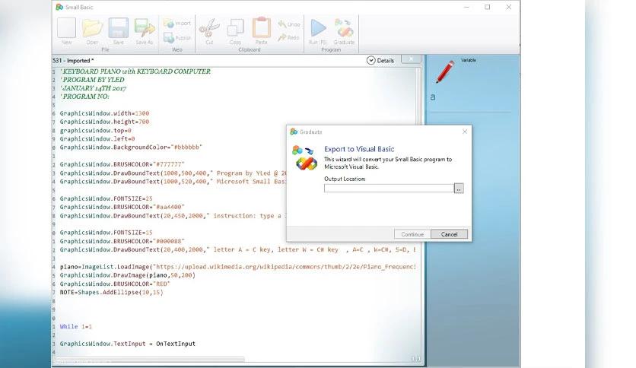Click the Paste clipboard icon

(x=262, y=27)
